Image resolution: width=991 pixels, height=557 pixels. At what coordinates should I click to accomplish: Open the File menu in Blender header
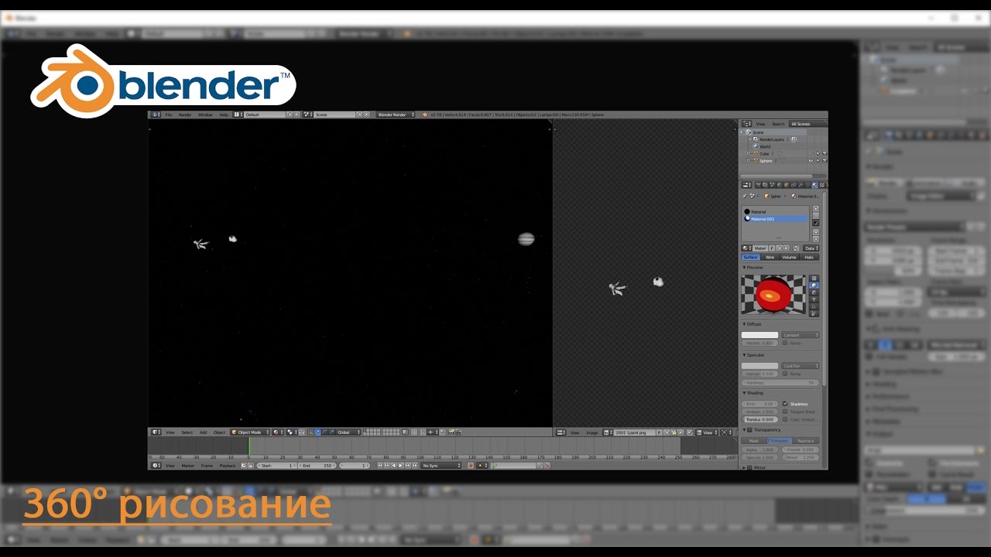coord(168,114)
